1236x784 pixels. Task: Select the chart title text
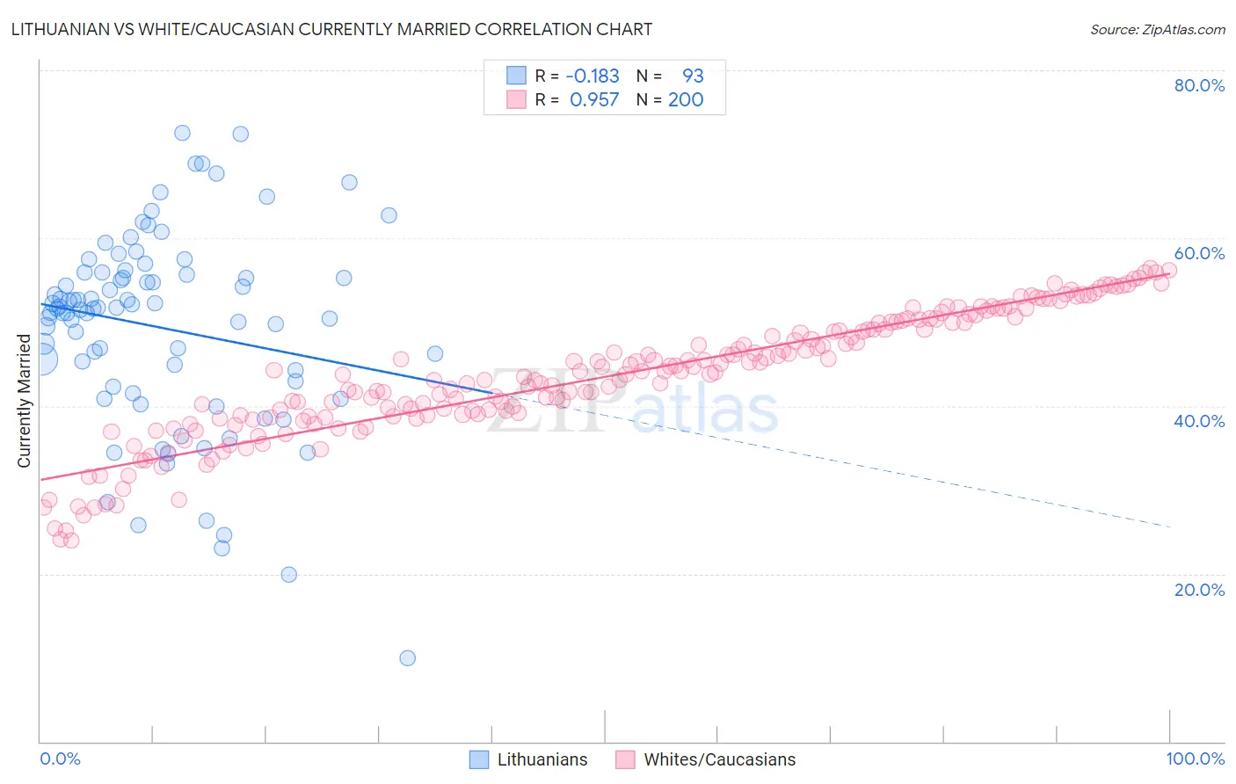[331, 29]
